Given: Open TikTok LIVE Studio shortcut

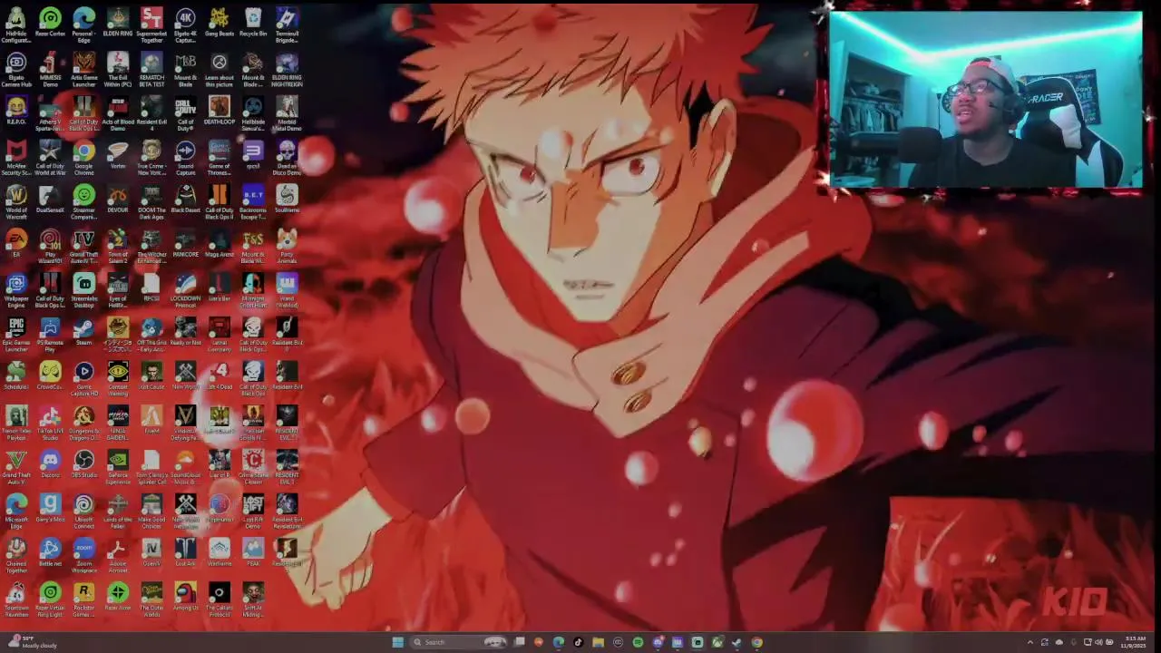Looking at the screenshot, I should [50, 424].
